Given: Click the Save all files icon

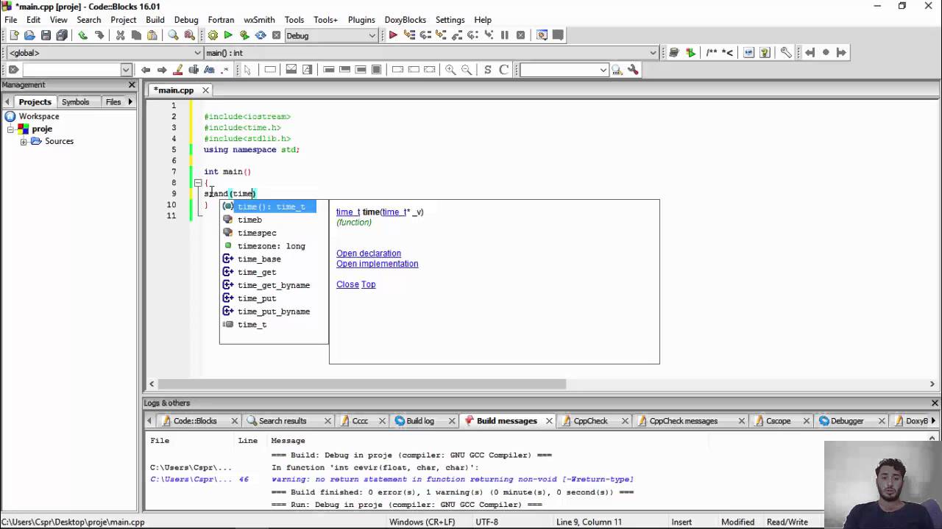Looking at the screenshot, I should click(x=62, y=35).
